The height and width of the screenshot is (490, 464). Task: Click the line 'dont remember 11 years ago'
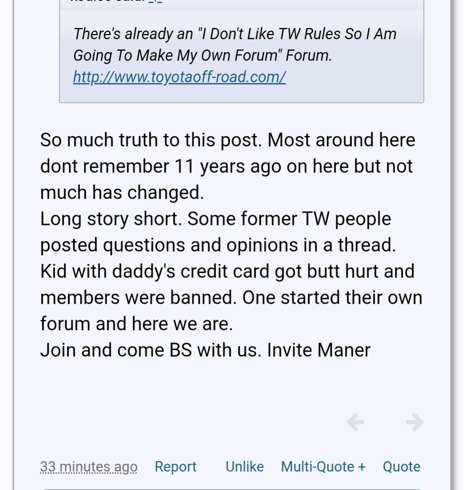(226, 166)
